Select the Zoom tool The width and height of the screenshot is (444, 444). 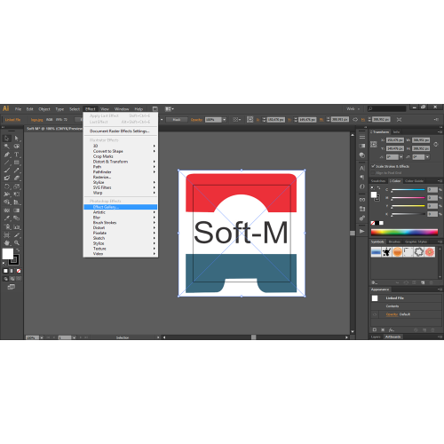tap(17, 243)
